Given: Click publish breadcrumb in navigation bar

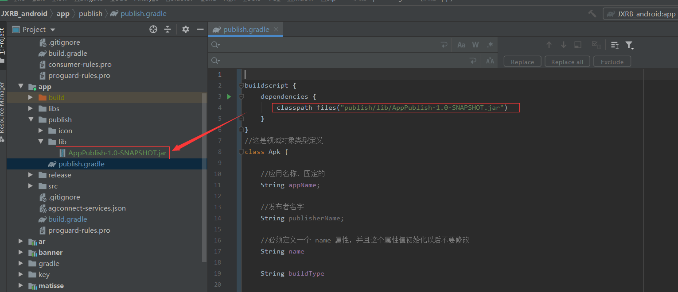Looking at the screenshot, I should (90, 13).
